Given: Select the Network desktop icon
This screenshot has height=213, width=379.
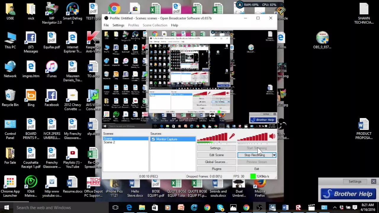Looking at the screenshot, I should coord(10,69).
